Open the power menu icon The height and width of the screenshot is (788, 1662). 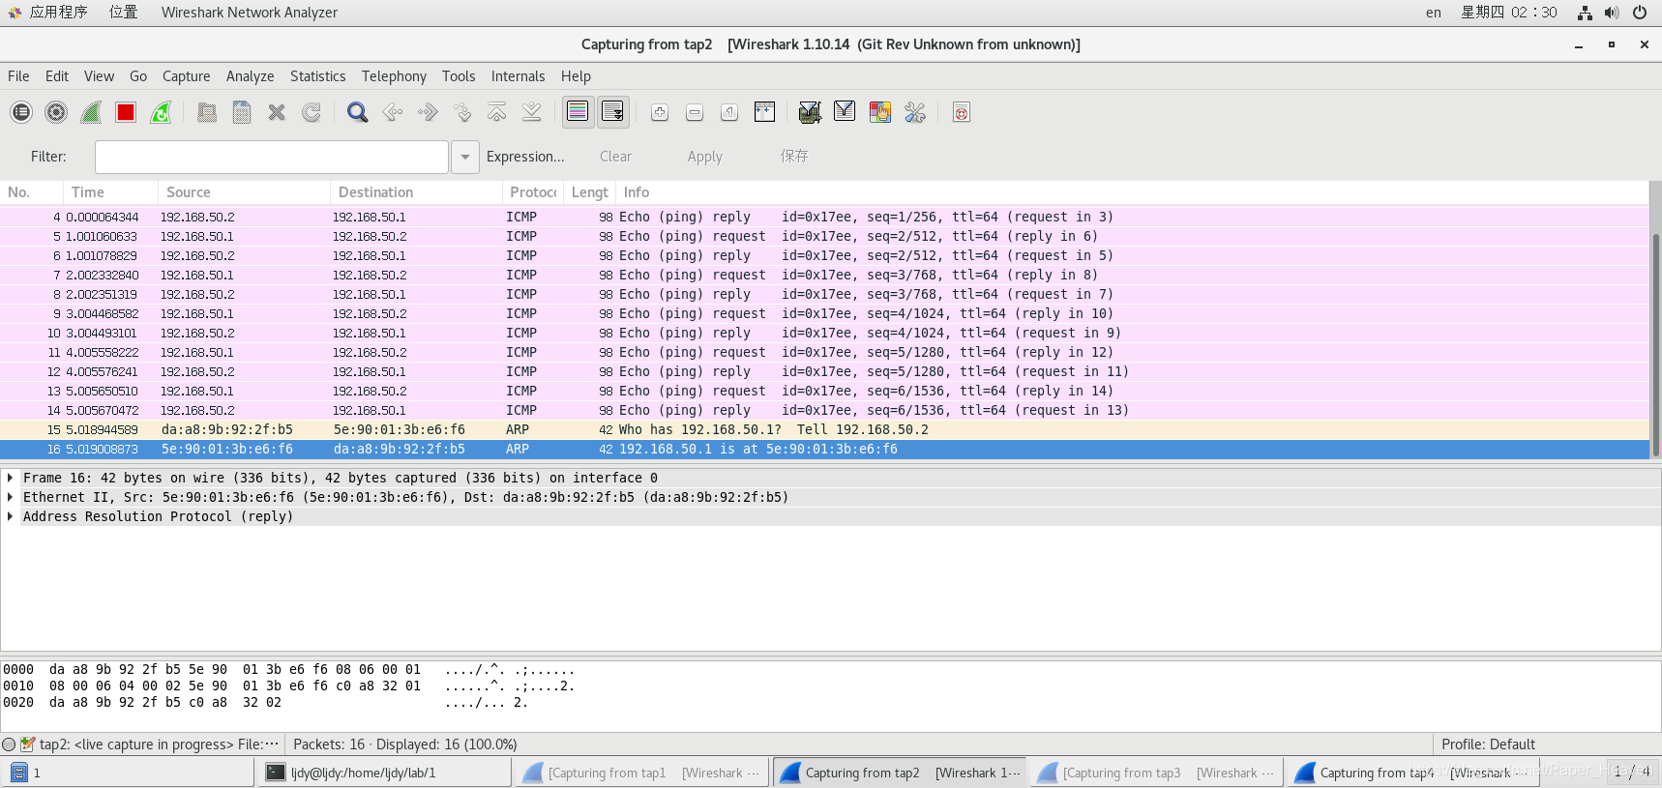coord(1640,13)
